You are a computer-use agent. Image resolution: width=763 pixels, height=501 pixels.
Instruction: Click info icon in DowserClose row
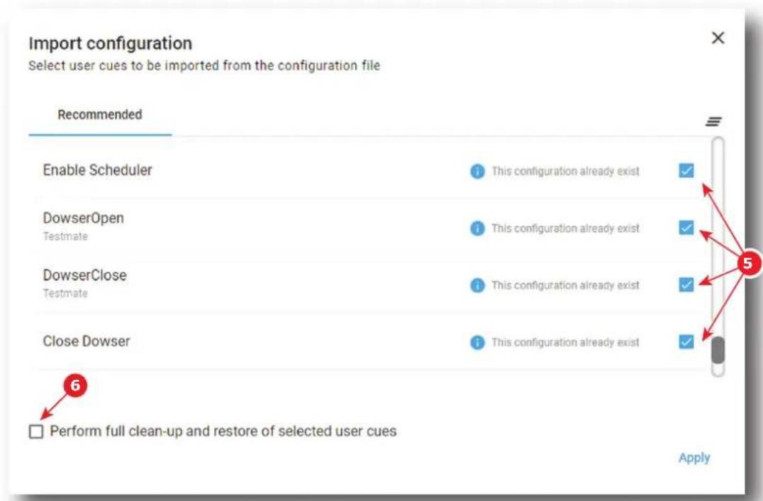pyautogui.click(x=477, y=285)
